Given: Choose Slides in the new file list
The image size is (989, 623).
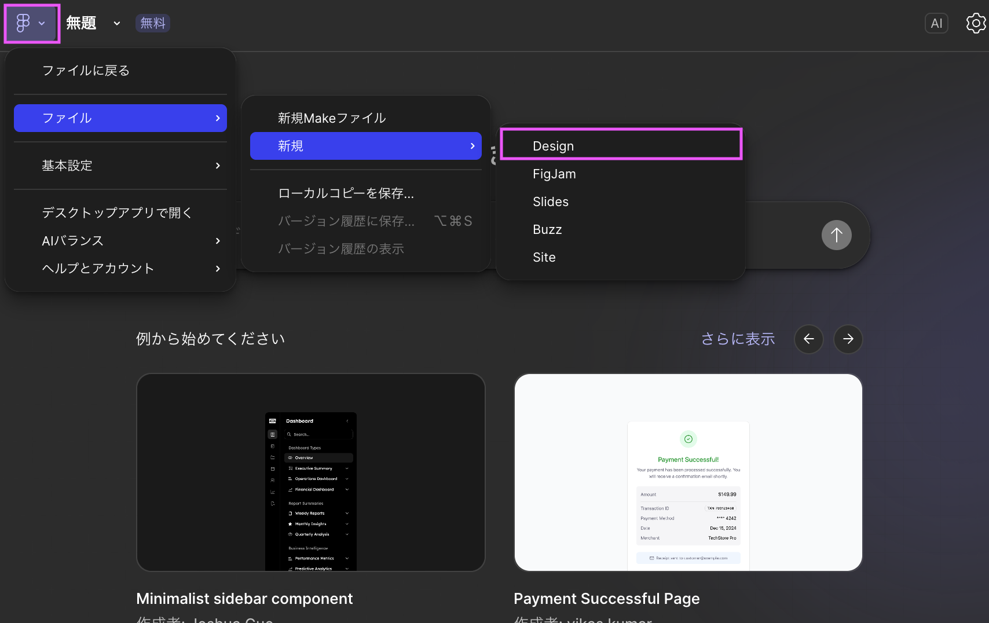Looking at the screenshot, I should [x=620, y=201].
